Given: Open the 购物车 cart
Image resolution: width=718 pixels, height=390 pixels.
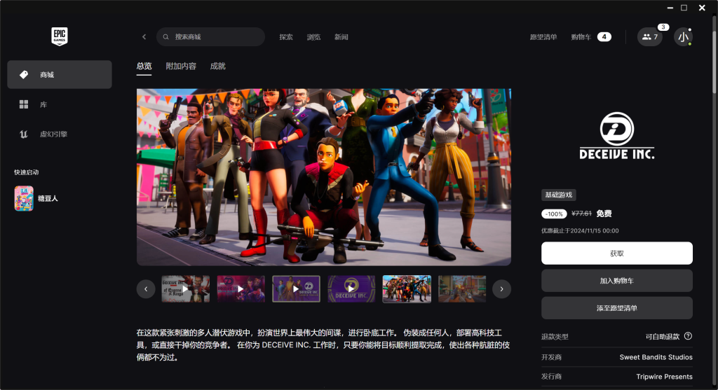Looking at the screenshot, I should tap(581, 37).
